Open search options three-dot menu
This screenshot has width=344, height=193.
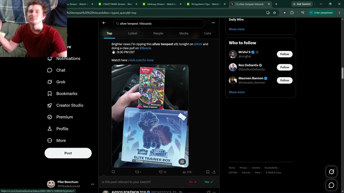(213, 23)
